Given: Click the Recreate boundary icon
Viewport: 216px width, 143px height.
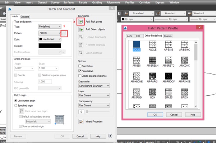Looking at the screenshot, I should point(81,45).
